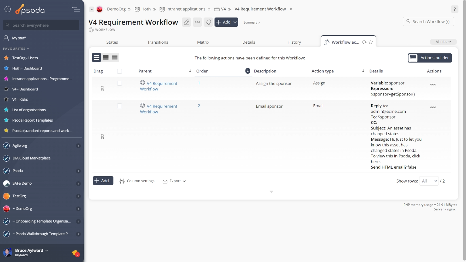Switch to the States tab
Viewport: 466px width, 262px height.
pos(112,42)
